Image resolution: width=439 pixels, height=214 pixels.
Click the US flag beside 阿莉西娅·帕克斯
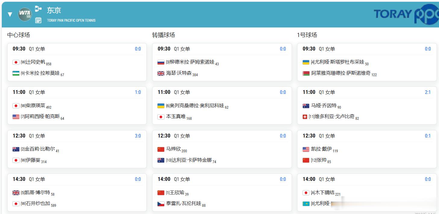pos(16,116)
